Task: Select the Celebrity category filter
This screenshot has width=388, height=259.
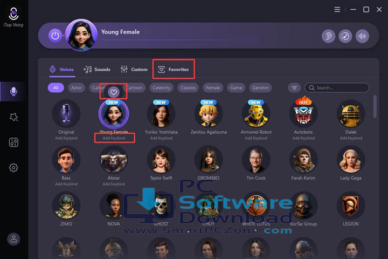Action: tap(161, 88)
